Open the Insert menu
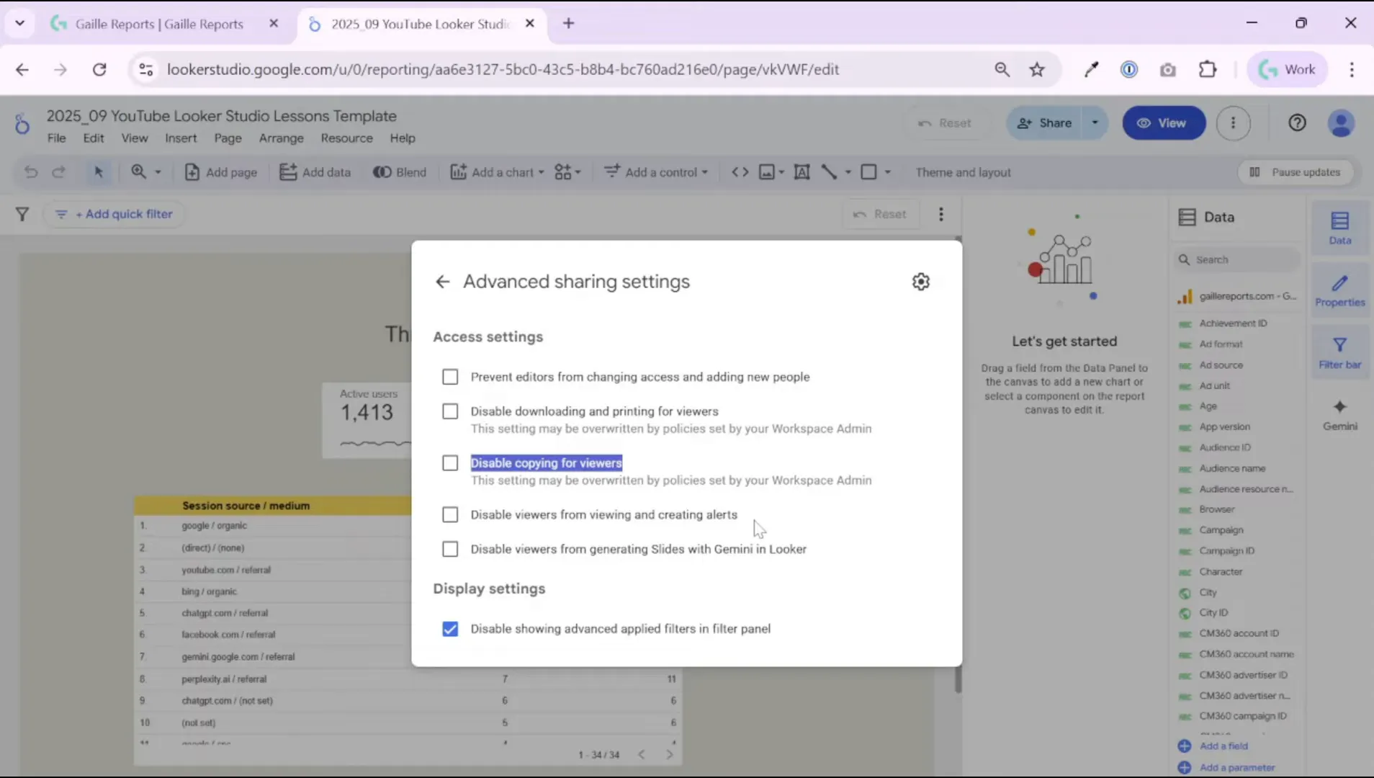The width and height of the screenshot is (1374, 778). pyautogui.click(x=180, y=138)
